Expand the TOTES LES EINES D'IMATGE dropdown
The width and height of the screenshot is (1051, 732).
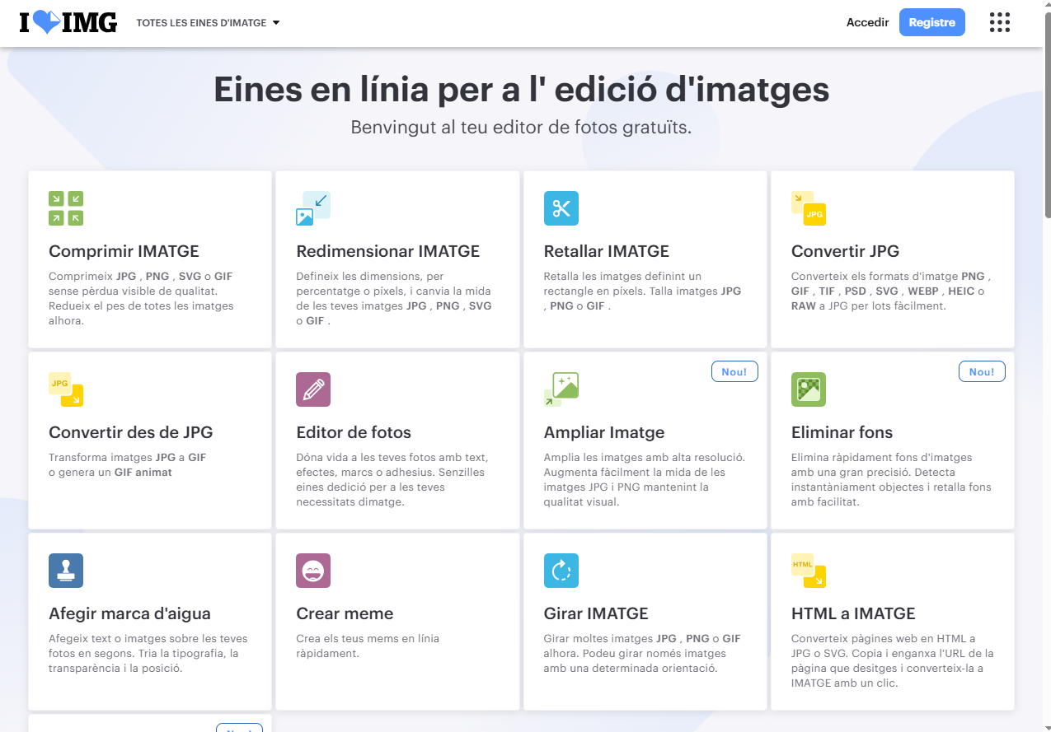pyautogui.click(x=208, y=23)
